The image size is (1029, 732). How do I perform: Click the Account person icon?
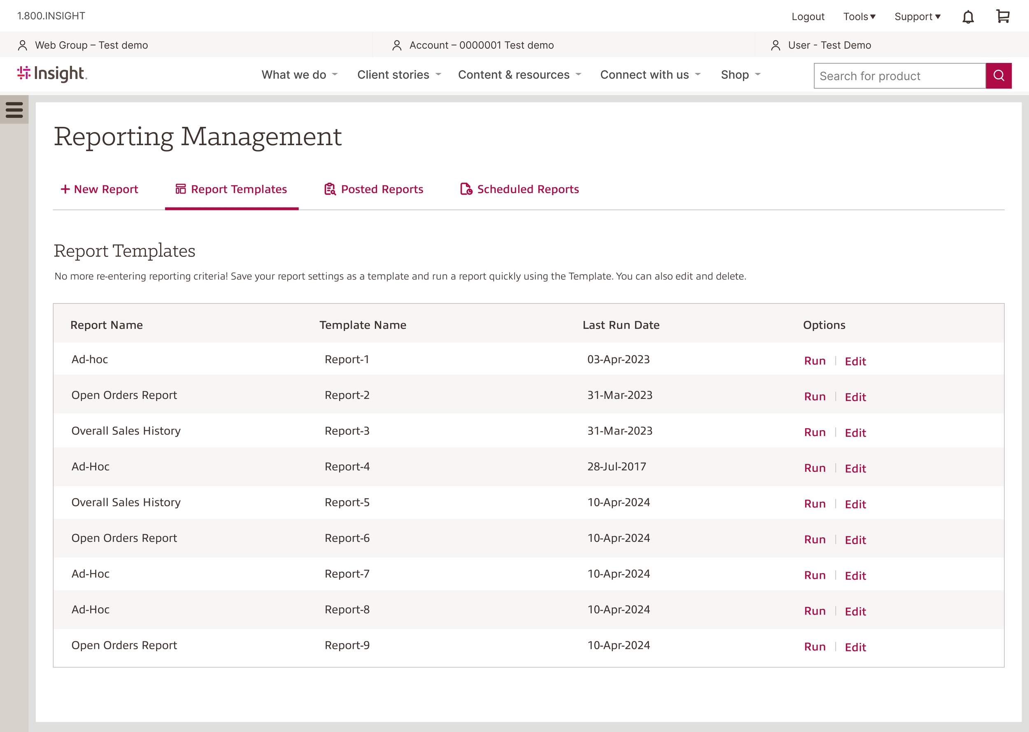(x=396, y=45)
